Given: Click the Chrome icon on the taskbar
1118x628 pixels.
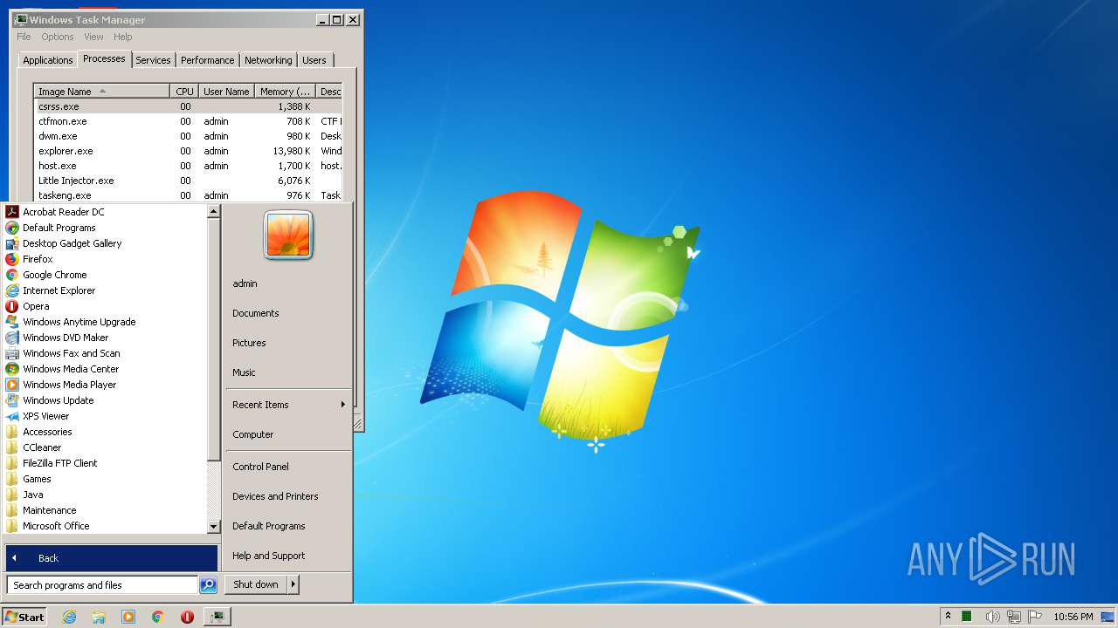Looking at the screenshot, I should (x=158, y=617).
